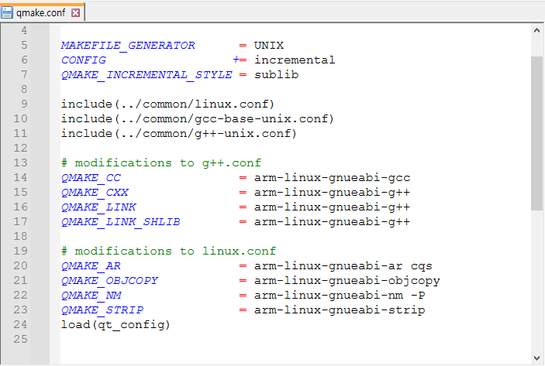Viewport: 545px width, 366px height.
Task: Click g++ value on QMAKE_CXX line
Action: pyautogui.click(x=332, y=192)
